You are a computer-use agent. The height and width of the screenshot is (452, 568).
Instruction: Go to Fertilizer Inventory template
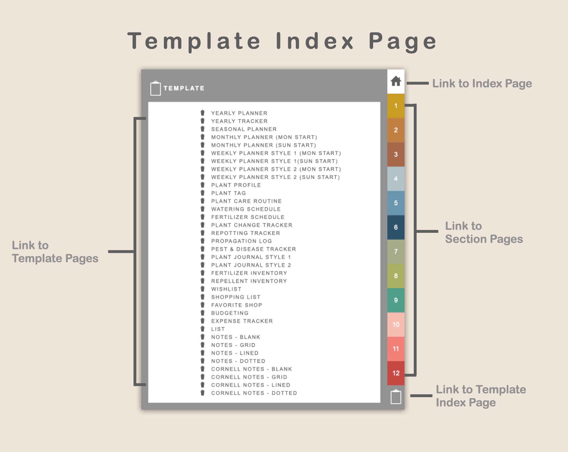point(249,273)
